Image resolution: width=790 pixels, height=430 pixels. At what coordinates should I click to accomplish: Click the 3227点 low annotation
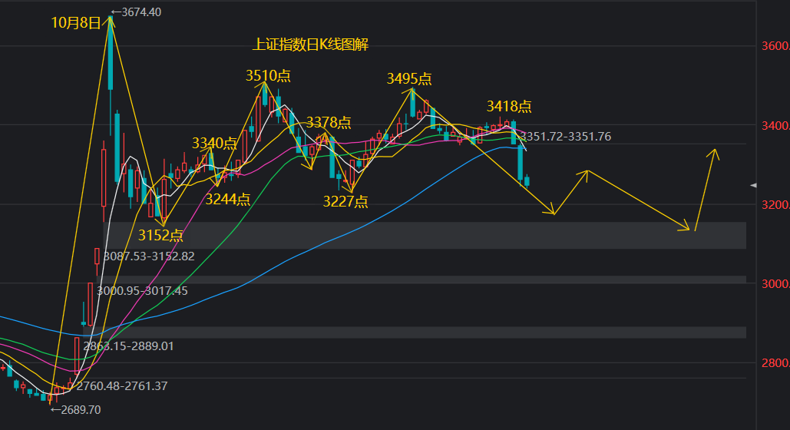(x=345, y=202)
